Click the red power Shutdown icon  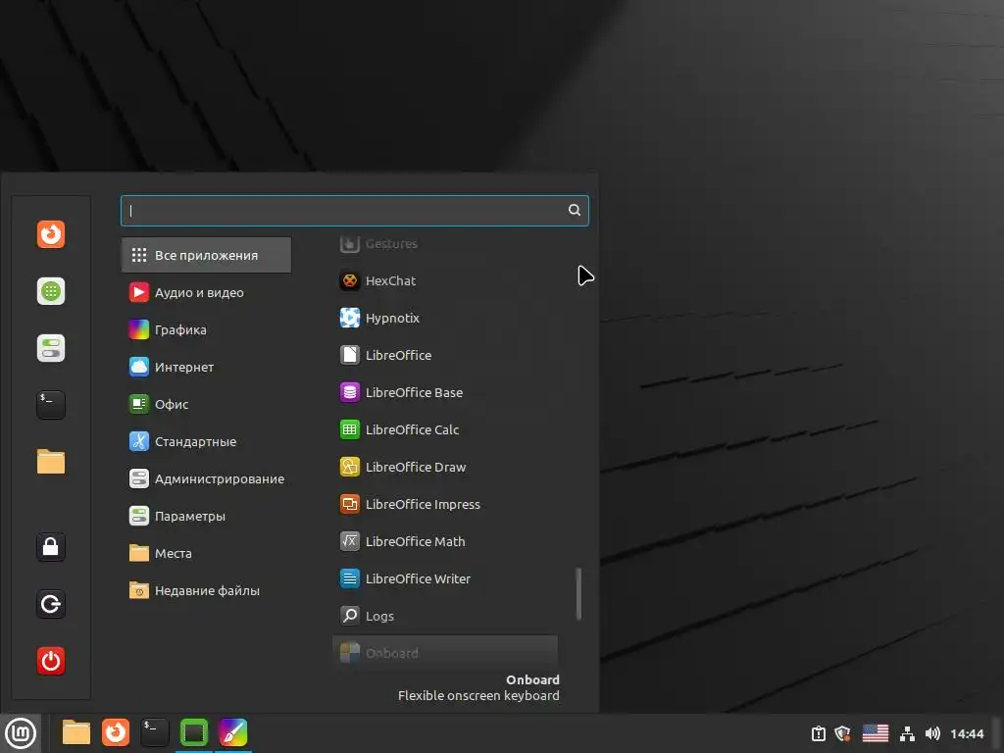pyautogui.click(x=51, y=661)
